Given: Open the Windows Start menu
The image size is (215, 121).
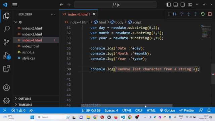Looking at the screenshot, I should pos(32,117).
